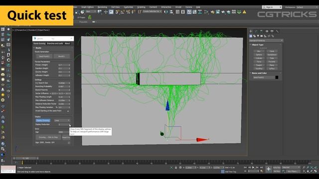Viewport: 319px width, 179px height.
Task: Click the Perspective viewport label
Action: pos(21,30)
